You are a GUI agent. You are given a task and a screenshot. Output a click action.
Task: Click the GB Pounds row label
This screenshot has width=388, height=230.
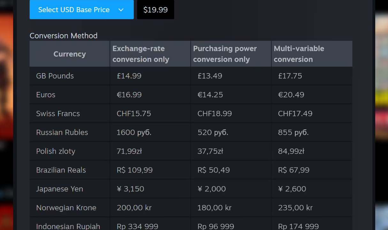[x=55, y=76]
